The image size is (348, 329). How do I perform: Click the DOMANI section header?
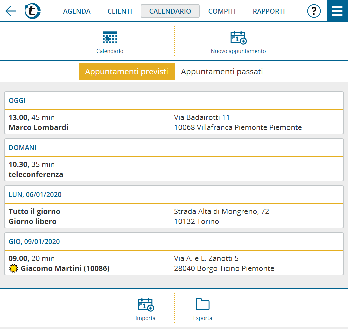click(174, 148)
